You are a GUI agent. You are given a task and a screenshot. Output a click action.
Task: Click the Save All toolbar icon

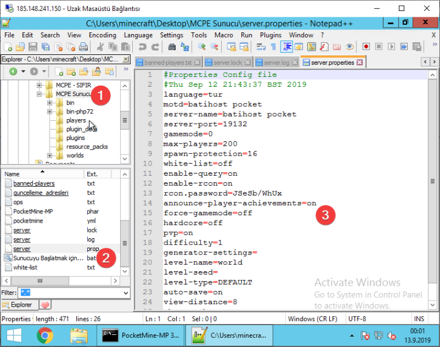[x=45, y=47]
